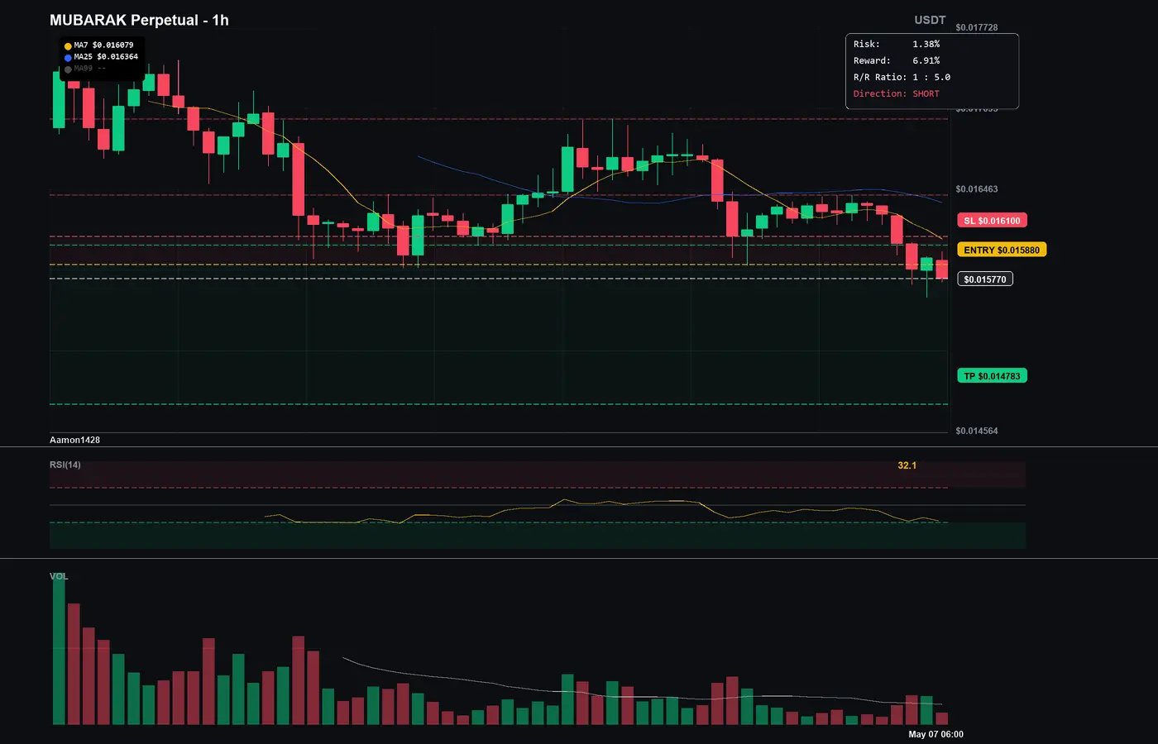Image resolution: width=1158 pixels, height=744 pixels.
Task: Click the current price label $0.015770
Action: pyautogui.click(x=985, y=279)
